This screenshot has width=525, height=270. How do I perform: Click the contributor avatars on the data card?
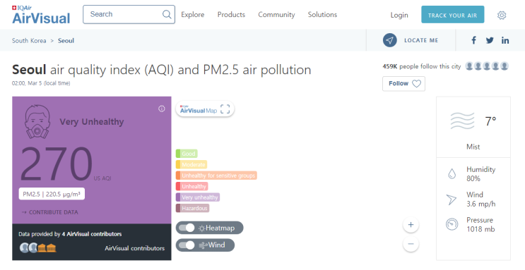click(38, 247)
